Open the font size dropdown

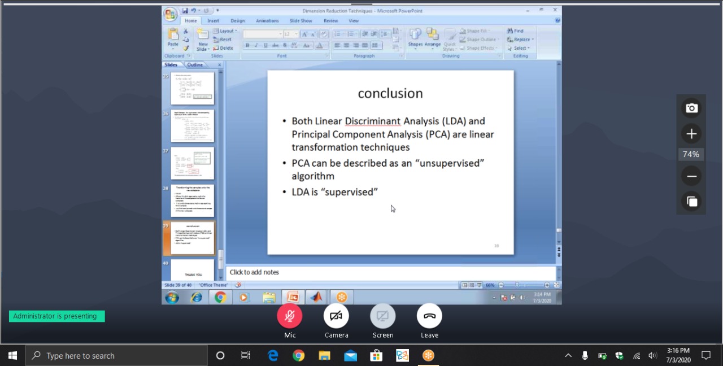[x=295, y=34]
